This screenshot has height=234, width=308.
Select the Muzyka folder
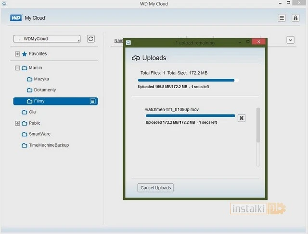[41, 79]
